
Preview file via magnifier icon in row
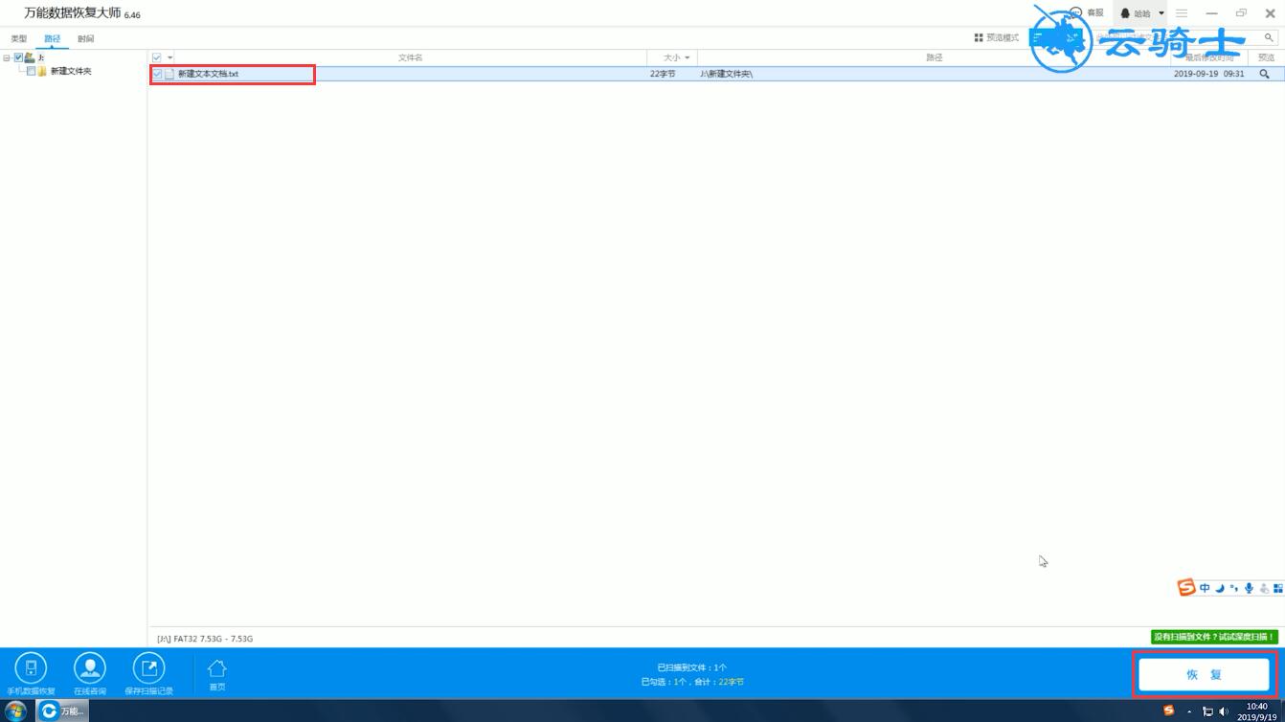click(1265, 74)
